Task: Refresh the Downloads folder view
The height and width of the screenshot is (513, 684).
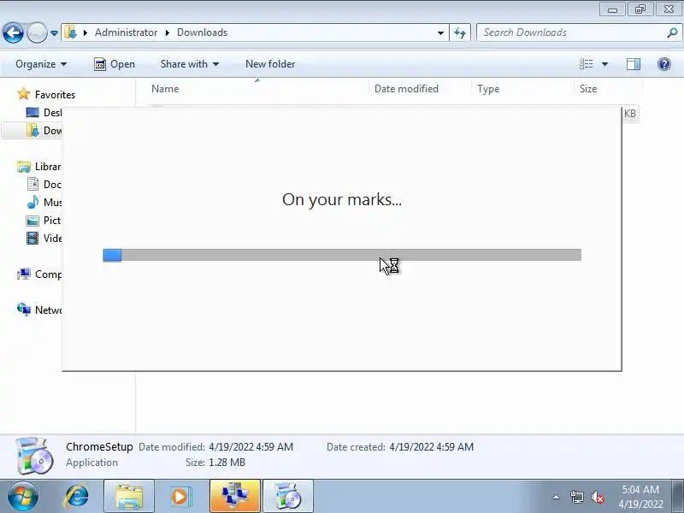Action: click(460, 32)
